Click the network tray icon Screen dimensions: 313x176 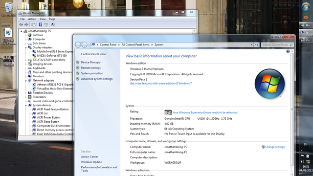tap(308, 162)
